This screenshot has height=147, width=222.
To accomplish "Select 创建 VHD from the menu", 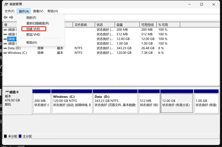I will tap(33, 29).
